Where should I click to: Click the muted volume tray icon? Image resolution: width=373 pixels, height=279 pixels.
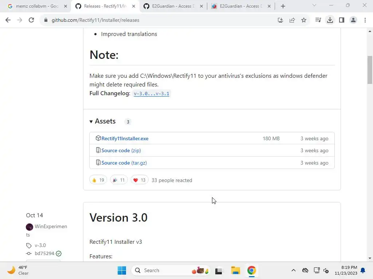point(326,270)
